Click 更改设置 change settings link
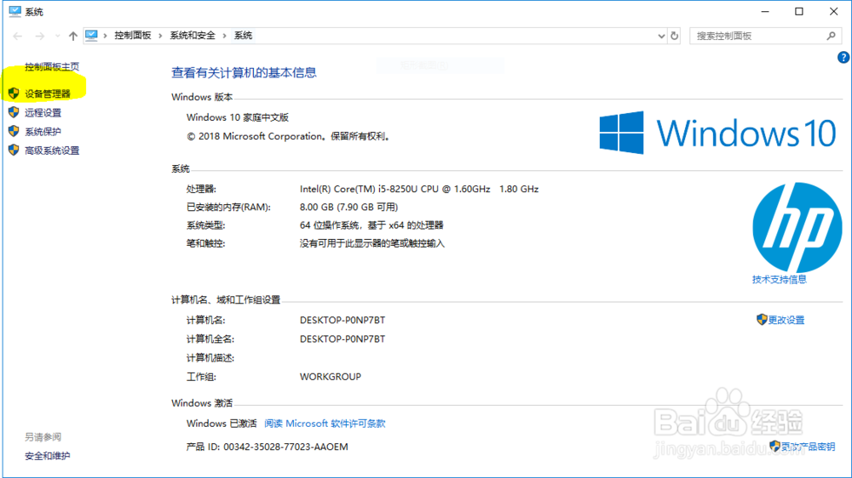The height and width of the screenshot is (478, 852). coord(786,320)
